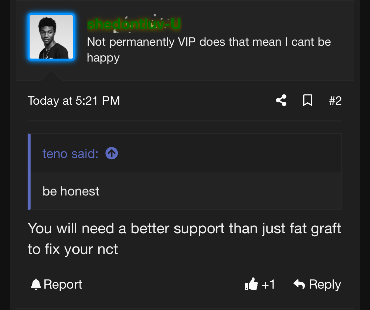Click the "teno said:" quote attribution
370x310 pixels.
(70, 153)
